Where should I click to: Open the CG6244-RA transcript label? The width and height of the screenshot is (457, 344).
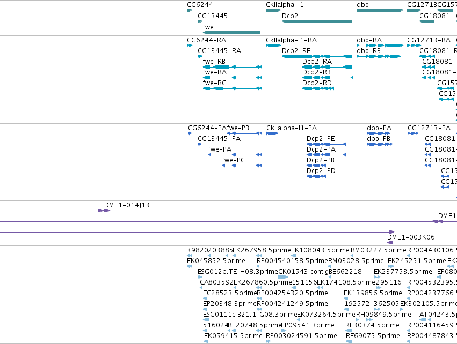click(x=207, y=40)
